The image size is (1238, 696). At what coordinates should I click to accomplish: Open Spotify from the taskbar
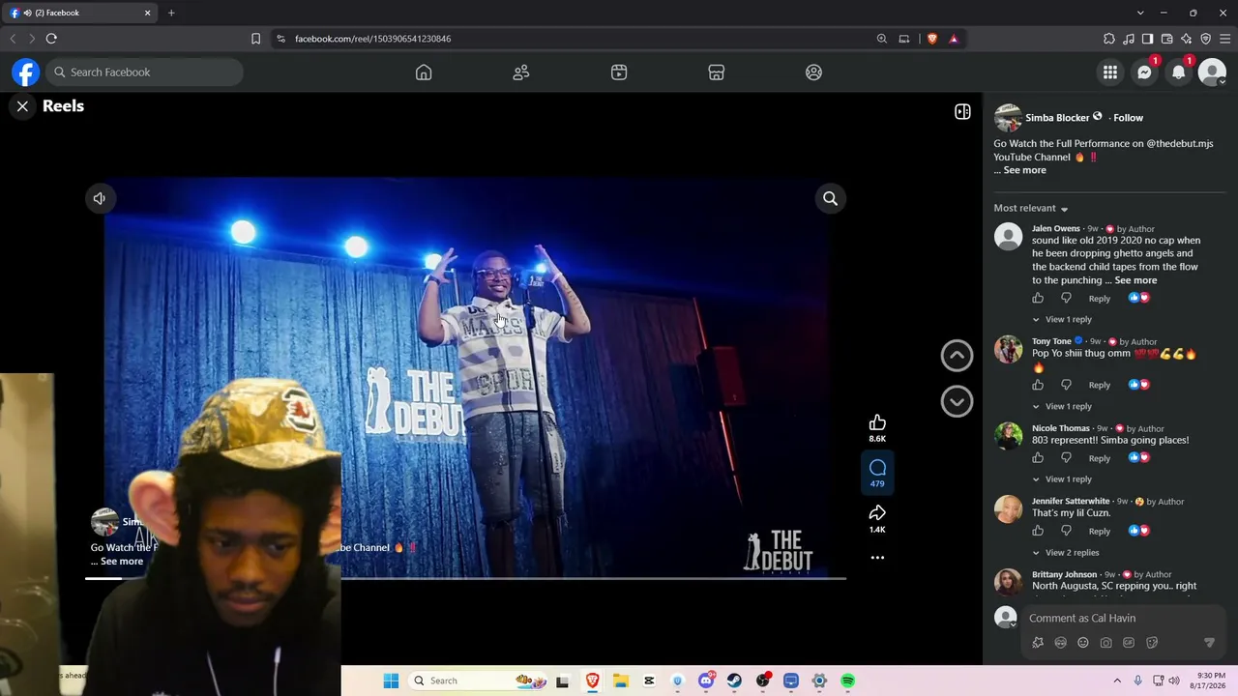point(848,681)
